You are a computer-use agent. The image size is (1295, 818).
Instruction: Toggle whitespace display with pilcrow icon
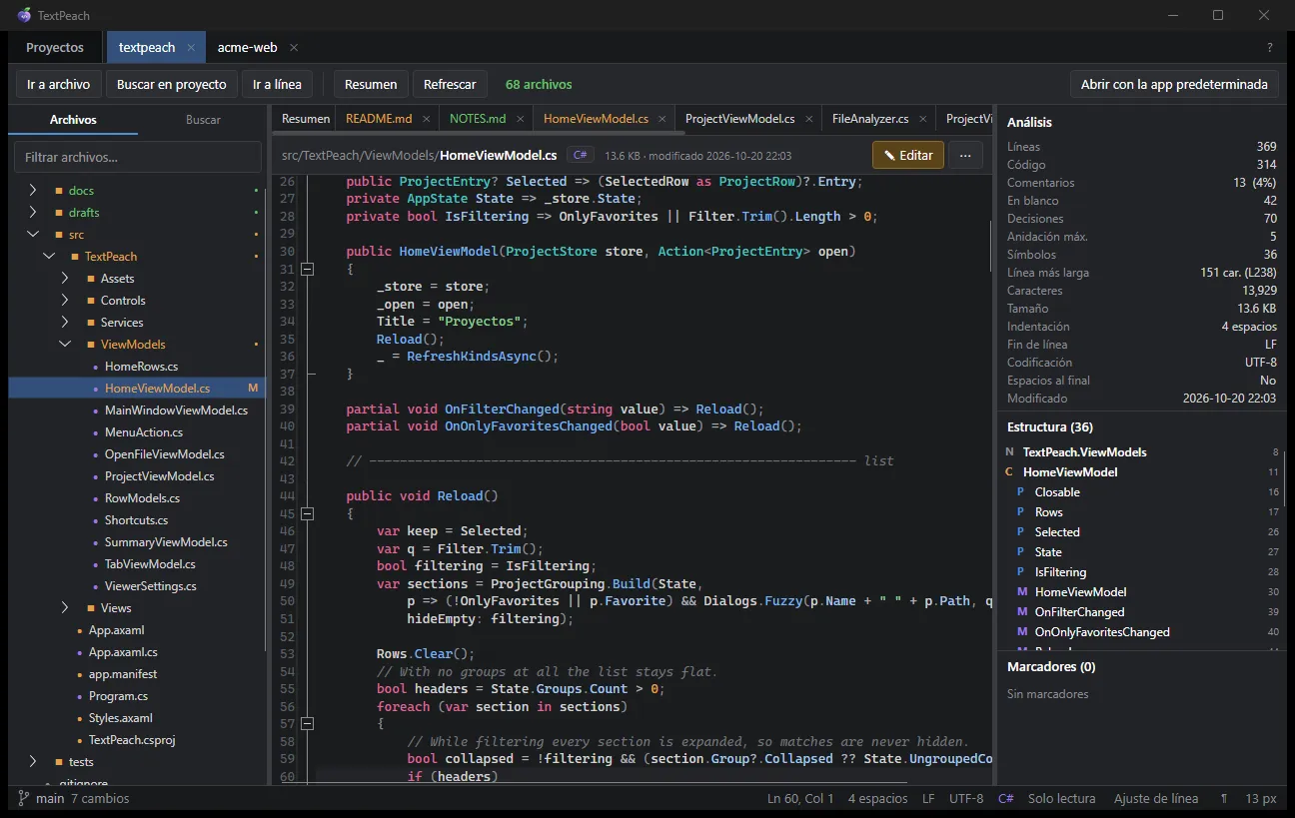coord(1224,798)
